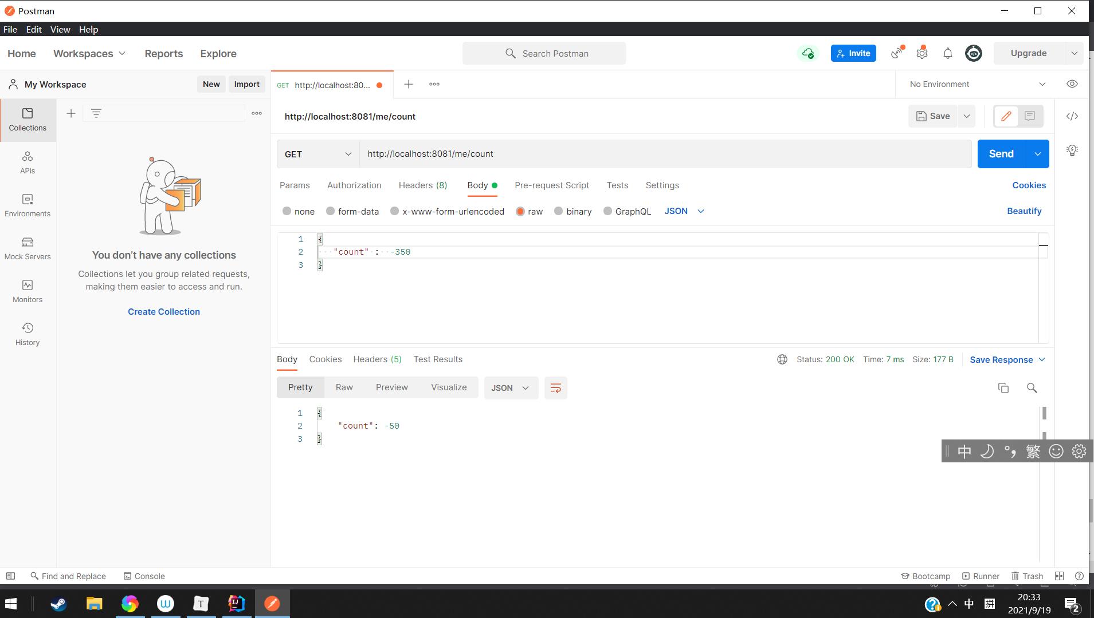Open the request Headers (8) tab
Image resolution: width=1094 pixels, height=618 pixels.
(423, 185)
